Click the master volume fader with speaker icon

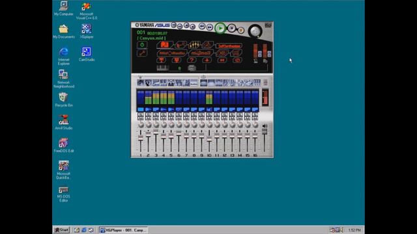pos(265,131)
